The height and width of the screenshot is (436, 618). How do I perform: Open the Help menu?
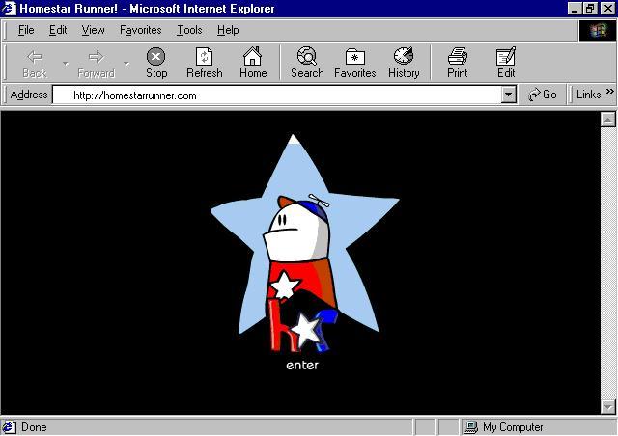pos(228,30)
